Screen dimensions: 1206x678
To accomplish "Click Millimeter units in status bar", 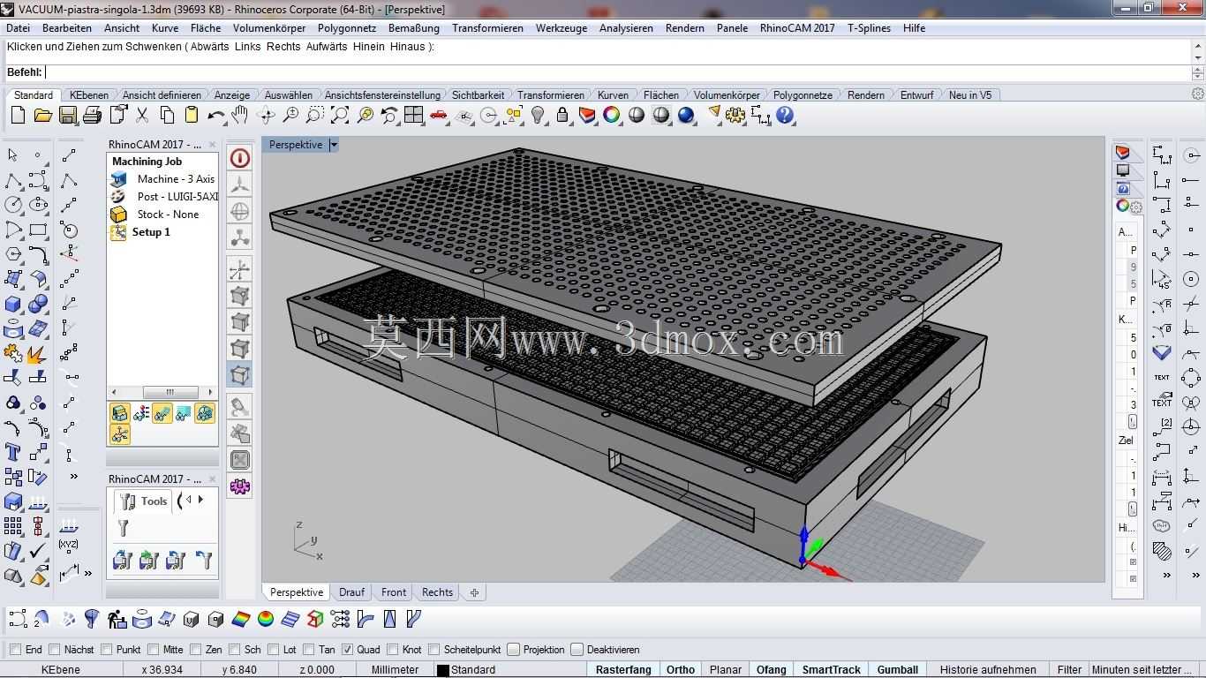I will pos(395,669).
